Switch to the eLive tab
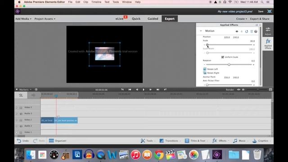Screen dimensions: 288x162 click(x=120, y=19)
